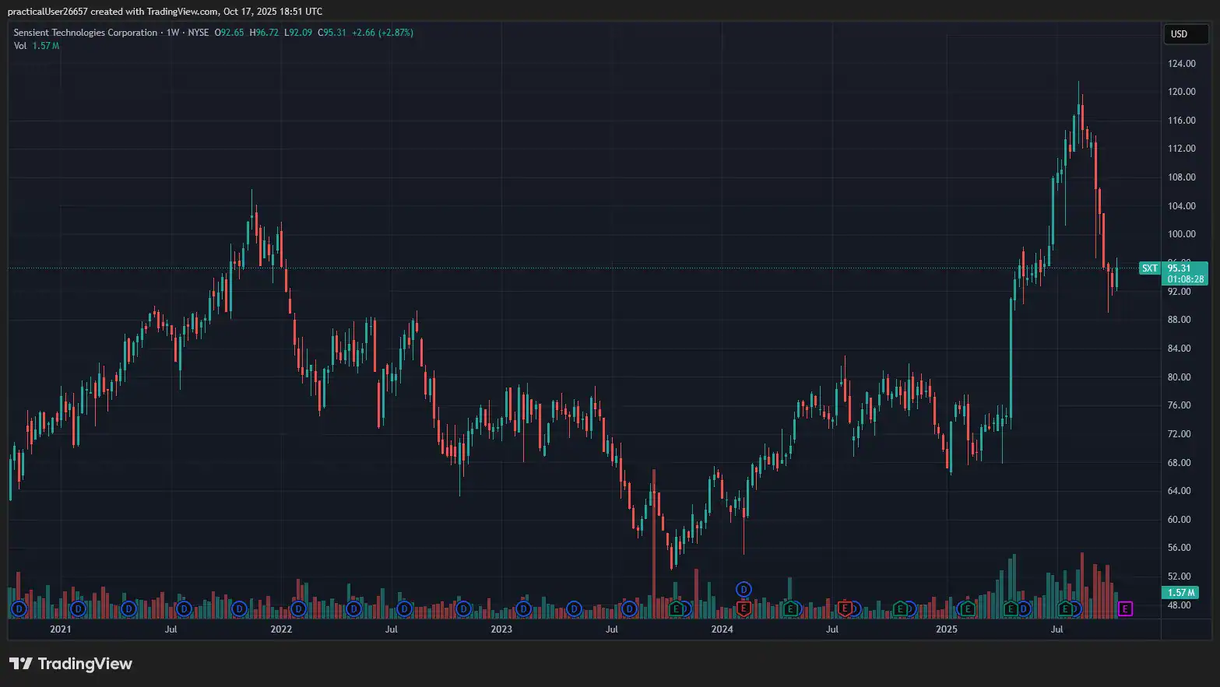
Task: Open the USD currency selector
Action: point(1185,33)
